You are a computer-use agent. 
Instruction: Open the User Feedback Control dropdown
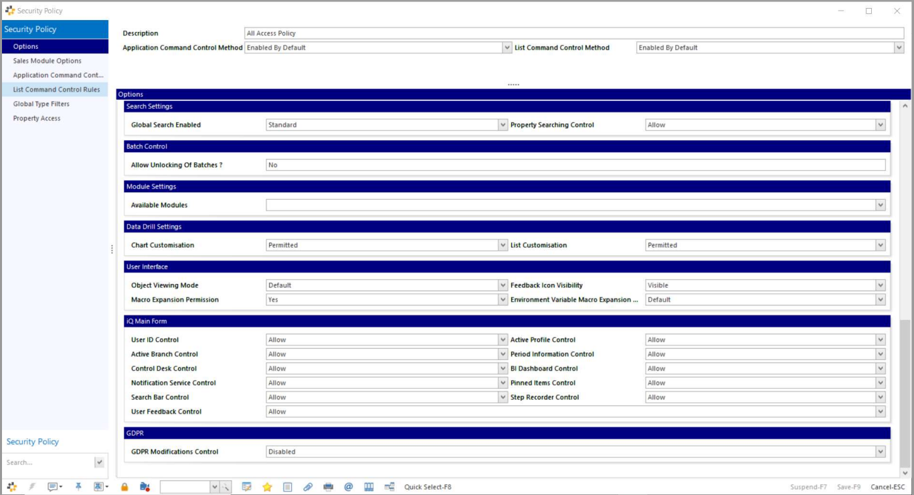click(881, 411)
